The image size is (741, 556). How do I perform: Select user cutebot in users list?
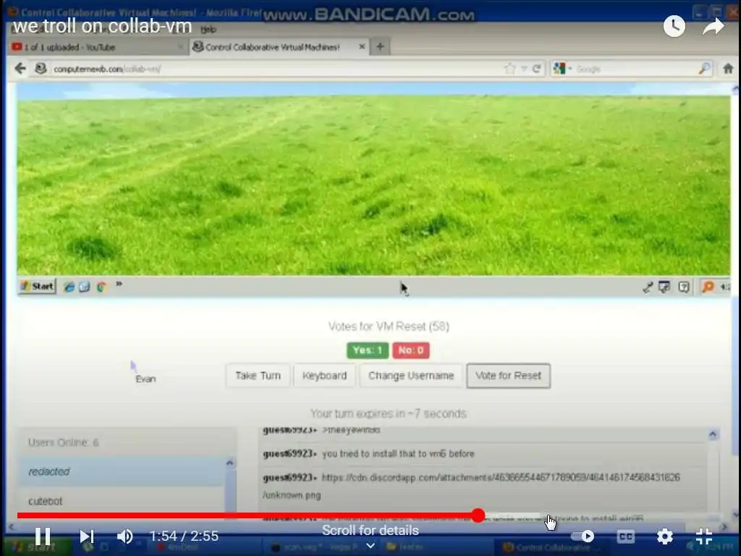point(121,501)
